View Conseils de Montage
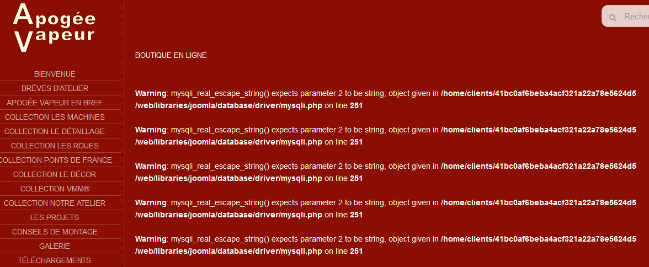Screen dimensions: 649x267 click(x=55, y=232)
